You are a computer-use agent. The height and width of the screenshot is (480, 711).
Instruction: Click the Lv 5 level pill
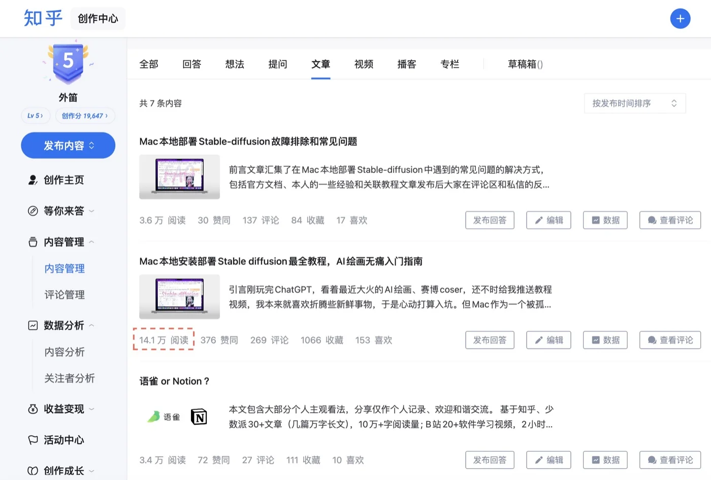coord(36,116)
